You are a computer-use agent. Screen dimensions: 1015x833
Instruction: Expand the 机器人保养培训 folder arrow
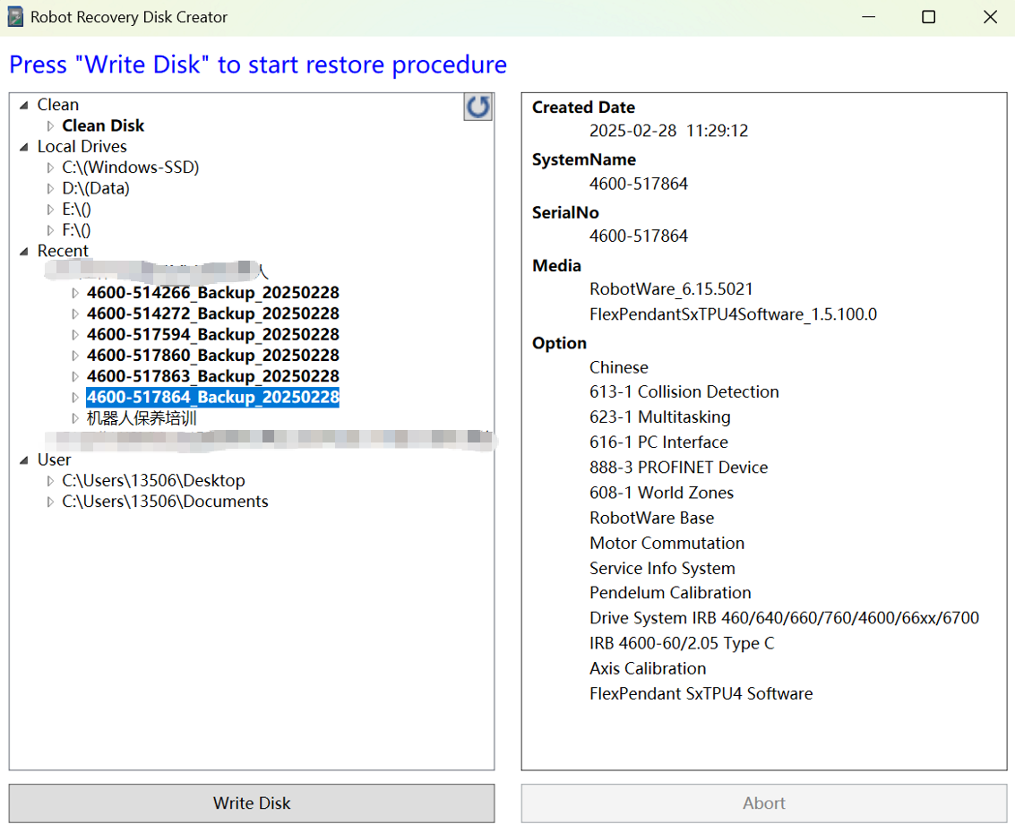tap(75, 418)
